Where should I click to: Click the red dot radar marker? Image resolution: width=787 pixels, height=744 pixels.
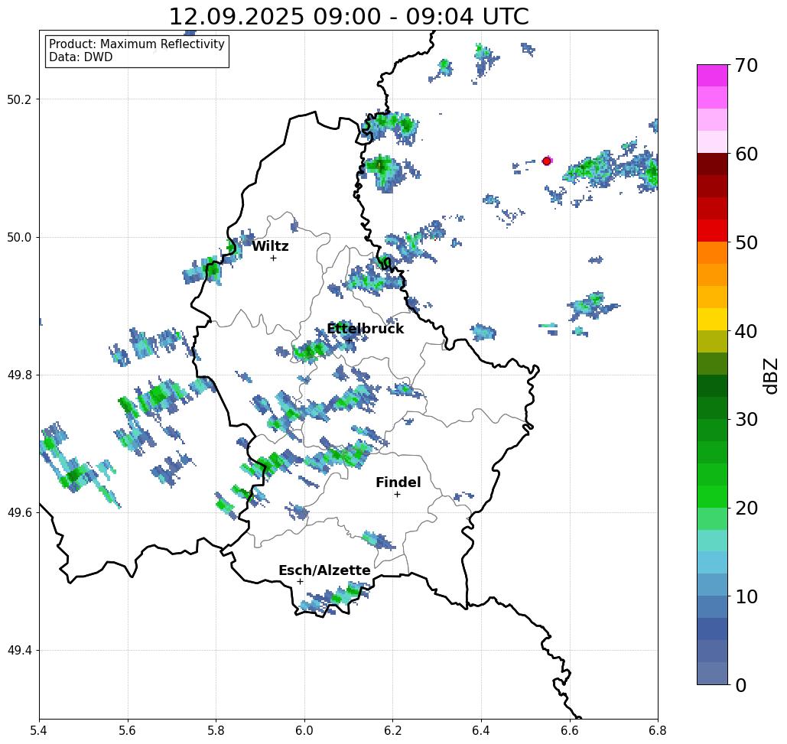point(547,161)
